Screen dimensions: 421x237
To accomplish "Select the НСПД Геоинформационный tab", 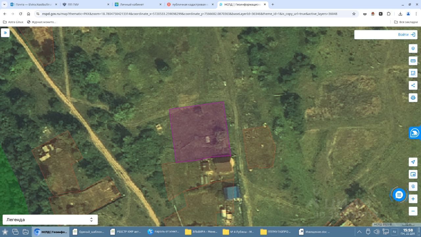I will (x=242, y=5).
